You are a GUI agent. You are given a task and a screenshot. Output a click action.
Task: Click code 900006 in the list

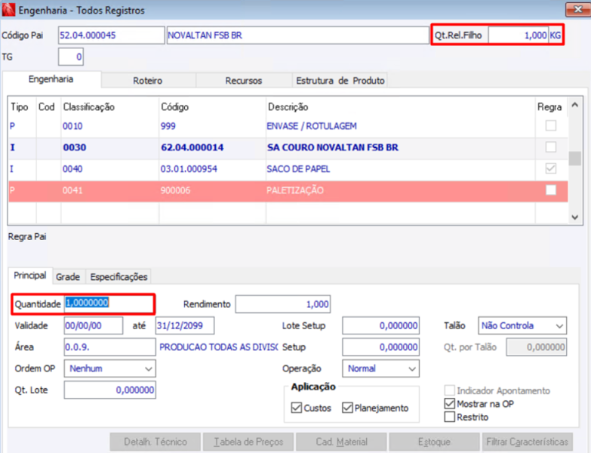175,190
